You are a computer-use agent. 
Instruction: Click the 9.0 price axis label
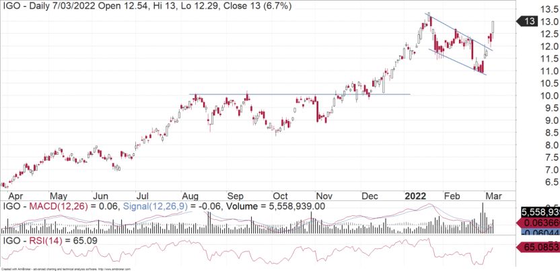point(552,120)
